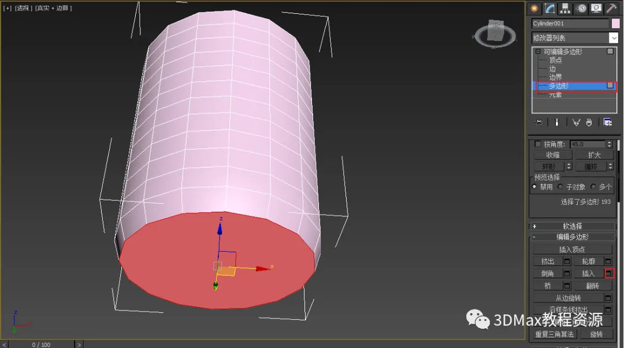Image resolution: width=624 pixels, height=348 pixels.
Task: Click the 轮廓 button
Action: tap(589, 261)
